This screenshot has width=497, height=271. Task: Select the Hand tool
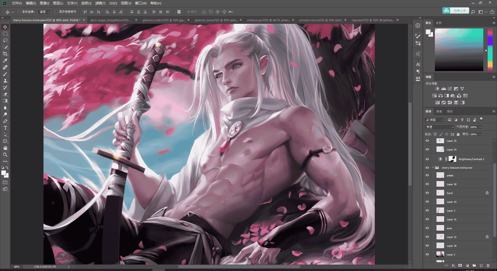point(5,148)
